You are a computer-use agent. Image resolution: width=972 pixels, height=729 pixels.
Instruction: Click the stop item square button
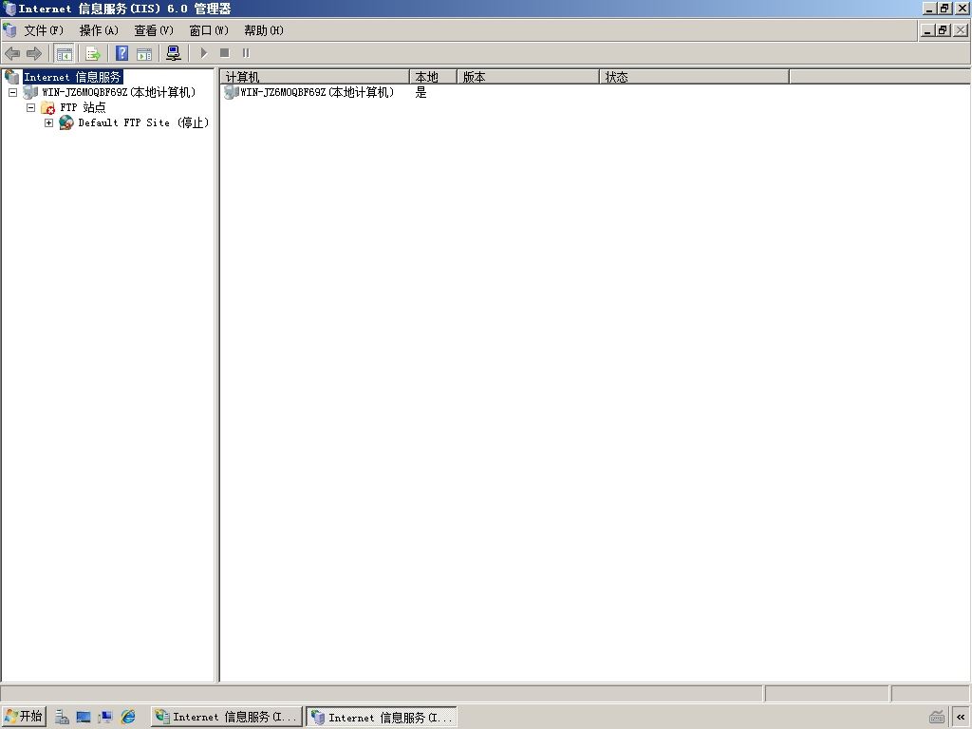[225, 53]
